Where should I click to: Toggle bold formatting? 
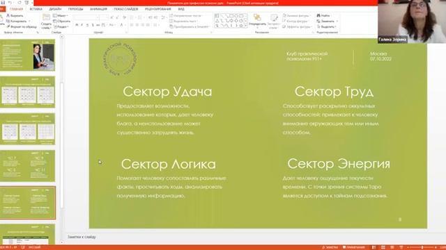77,25
